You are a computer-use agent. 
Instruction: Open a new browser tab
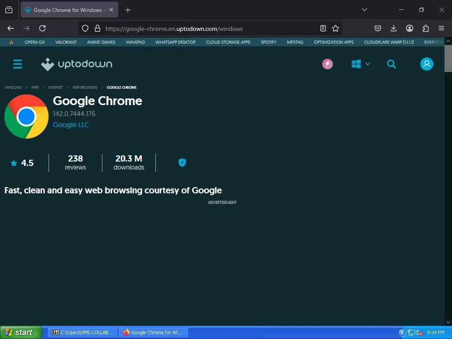128,10
